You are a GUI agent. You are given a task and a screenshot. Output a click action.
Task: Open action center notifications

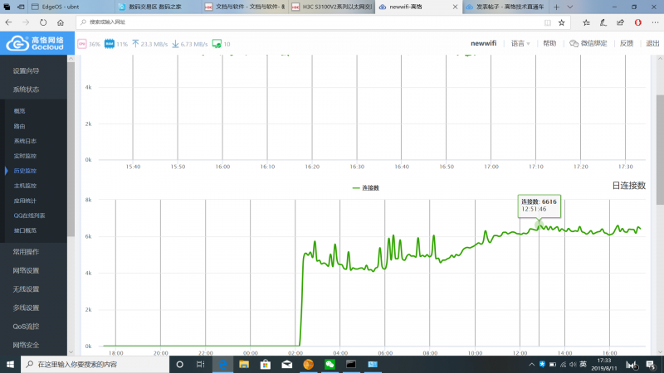651,364
